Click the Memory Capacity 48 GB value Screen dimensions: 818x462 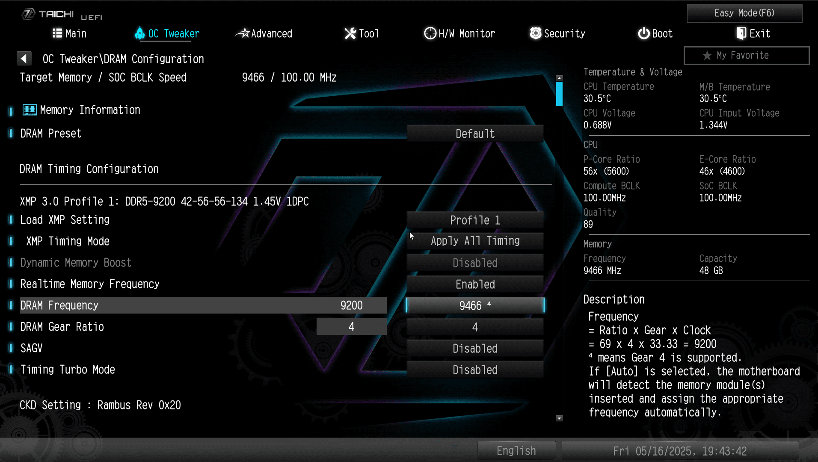[711, 271]
